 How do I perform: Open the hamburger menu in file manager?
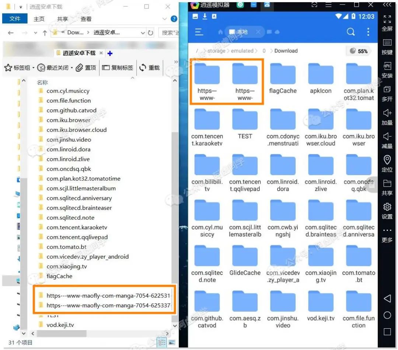pyautogui.click(x=199, y=32)
